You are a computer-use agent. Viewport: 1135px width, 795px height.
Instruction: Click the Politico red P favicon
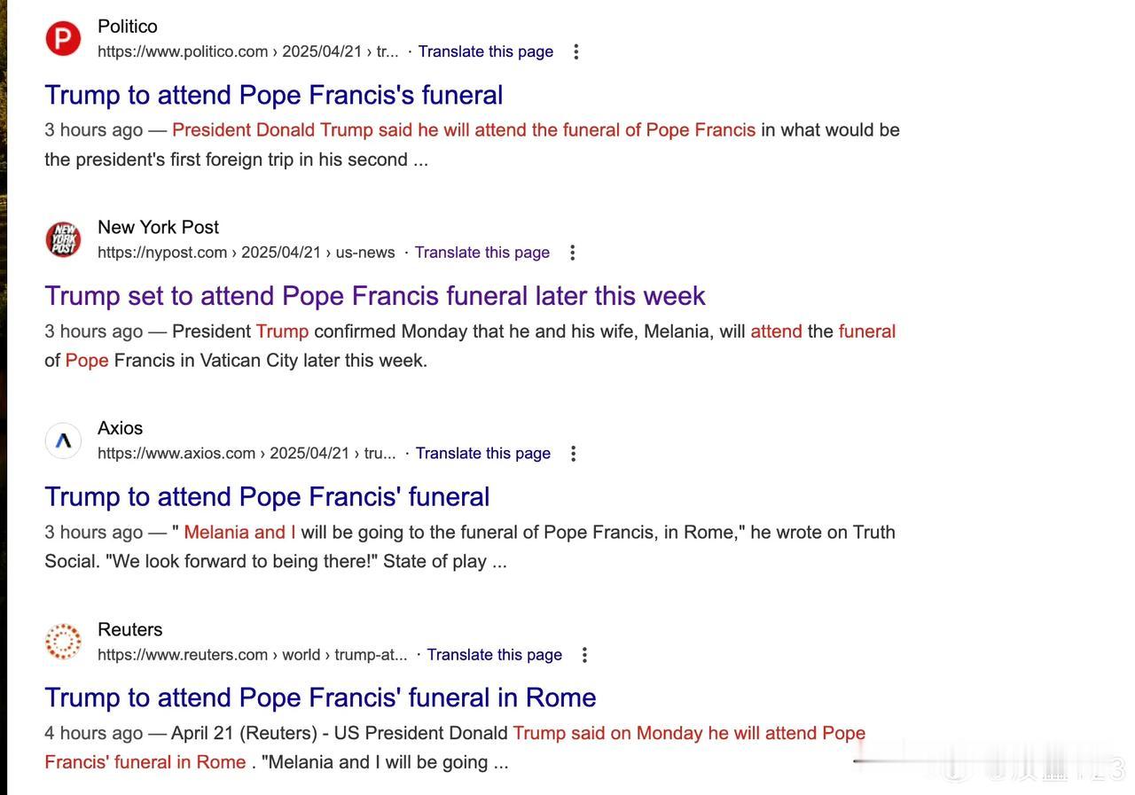click(x=63, y=38)
